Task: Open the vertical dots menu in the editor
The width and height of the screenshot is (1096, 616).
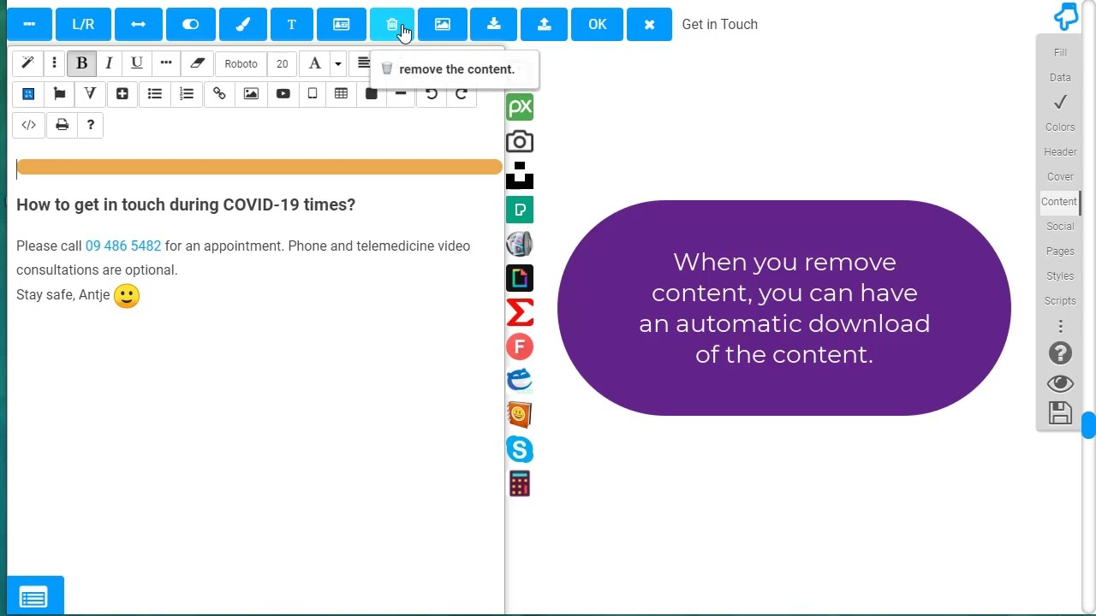Action: pos(54,63)
